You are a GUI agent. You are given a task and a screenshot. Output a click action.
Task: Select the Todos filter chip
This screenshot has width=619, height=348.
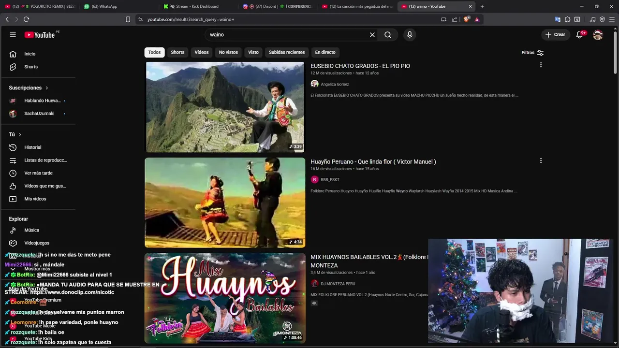point(154,52)
